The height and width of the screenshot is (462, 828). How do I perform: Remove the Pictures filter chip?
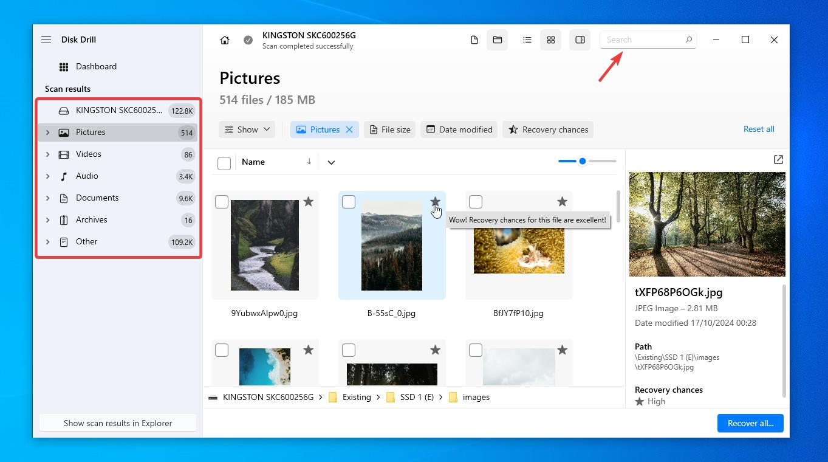[x=349, y=129]
